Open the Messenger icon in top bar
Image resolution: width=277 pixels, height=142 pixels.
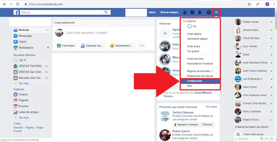point(193,12)
